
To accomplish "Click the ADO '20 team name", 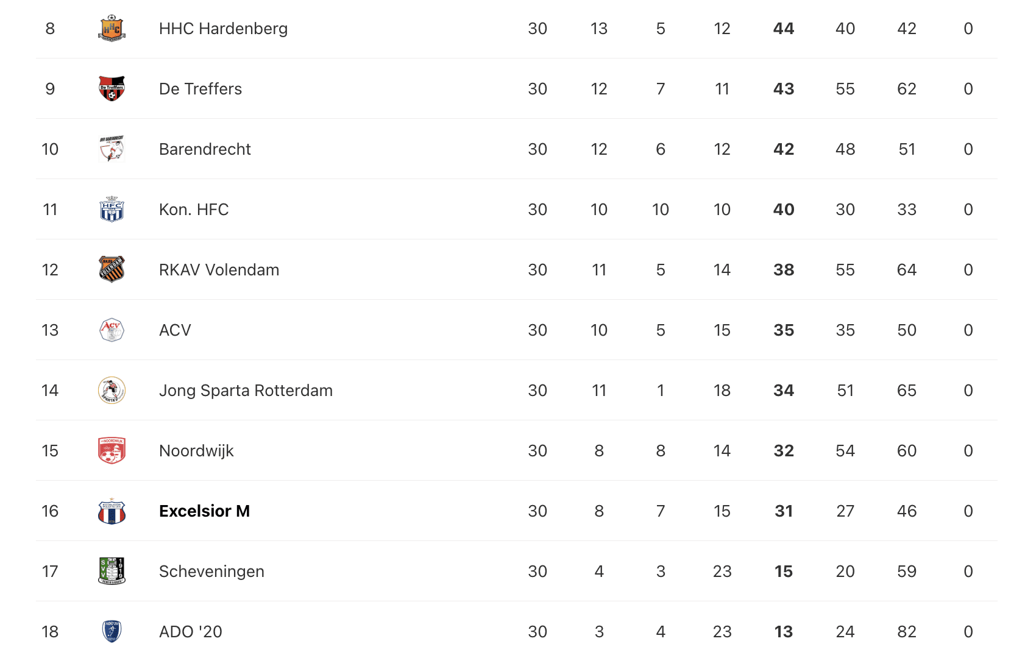I will [191, 632].
